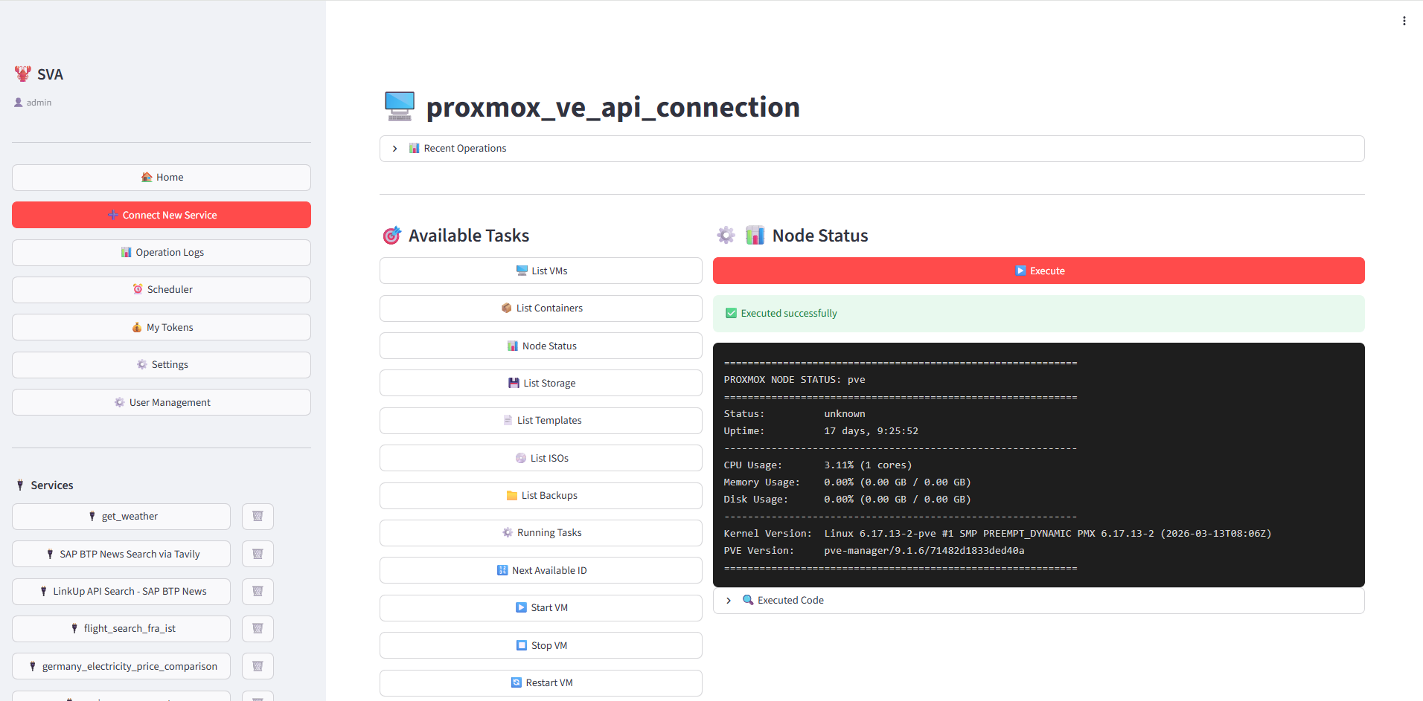
Task: Open germany_electricity_price_comparison service
Action: pyautogui.click(x=121, y=666)
